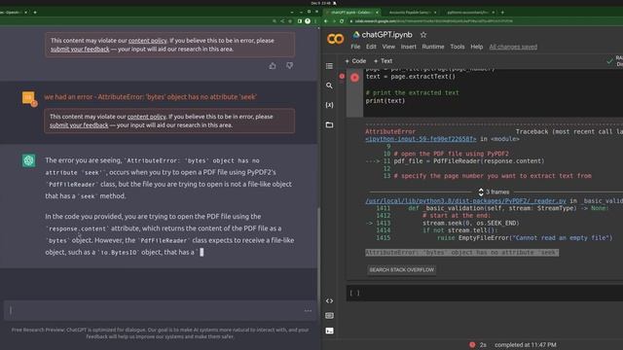Open the Tools menu
The height and width of the screenshot is (350, 623).
458,47
